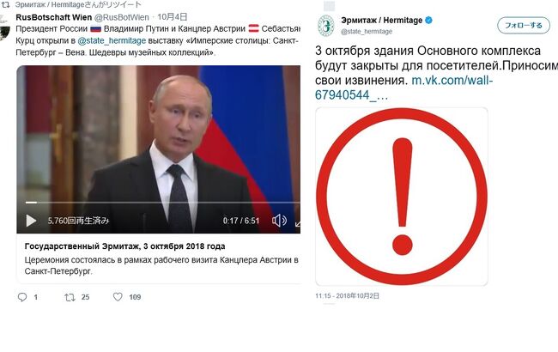
Task: Open the red exclamation mark image
Action: tap(402, 197)
